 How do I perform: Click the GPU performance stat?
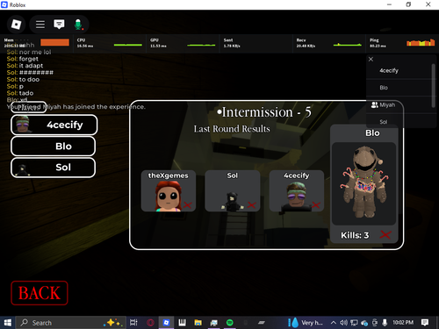(183, 43)
